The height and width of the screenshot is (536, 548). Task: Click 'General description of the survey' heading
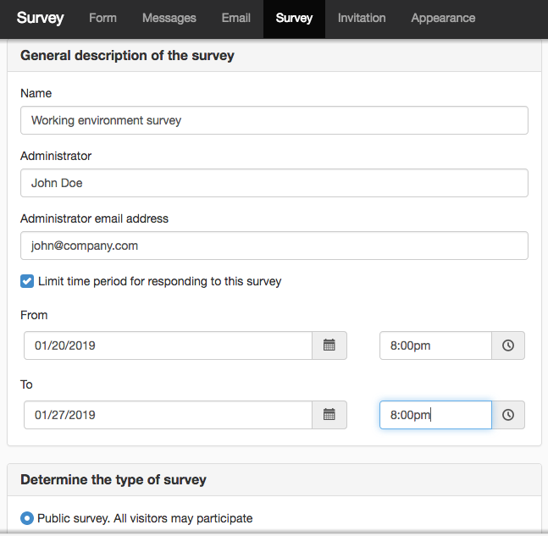click(127, 56)
